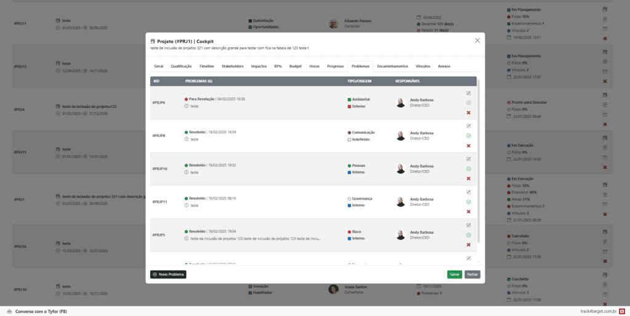Image resolution: width=630 pixels, height=316 pixels.
Task: Open edit icon on problem #PRJP5 row
Action: [469, 225]
